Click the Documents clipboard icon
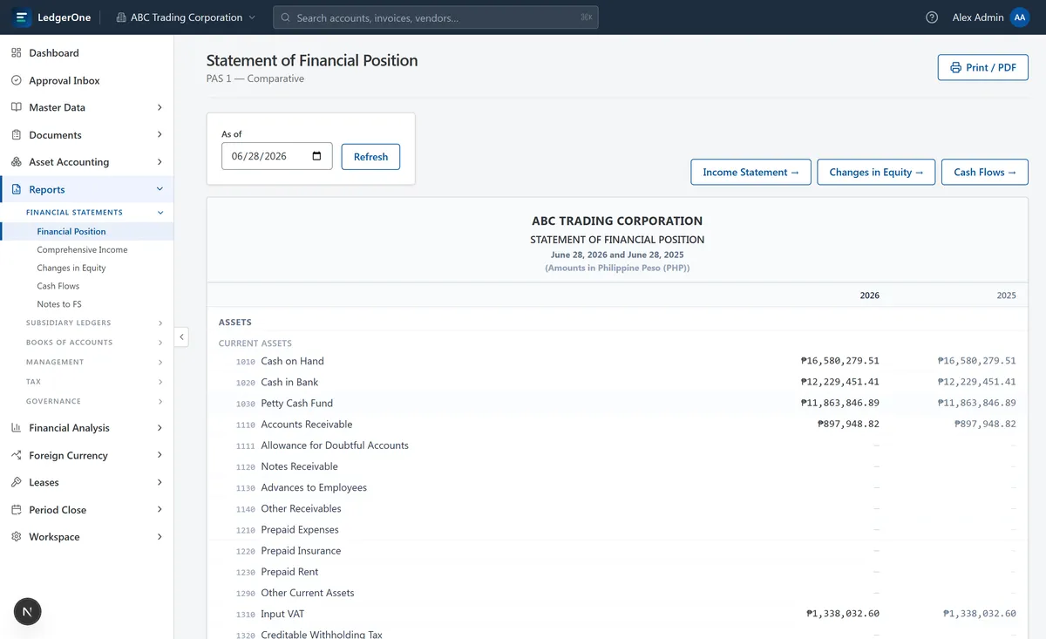Screen dimensions: 1046x639 [x=17, y=135]
